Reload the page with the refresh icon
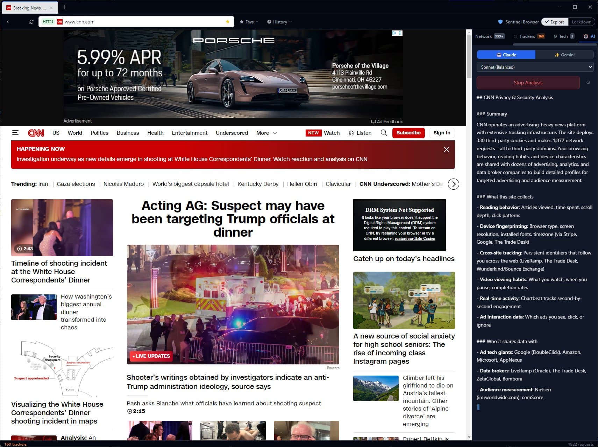Viewport: 598px width, 447px height. click(x=31, y=22)
